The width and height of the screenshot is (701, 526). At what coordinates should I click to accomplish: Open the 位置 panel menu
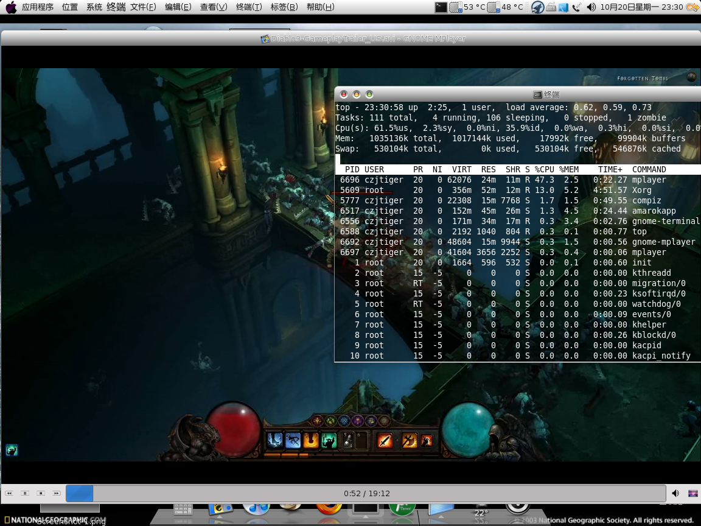(x=70, y=7)
